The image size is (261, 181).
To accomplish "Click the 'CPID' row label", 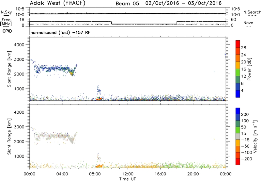I will 7,31.
